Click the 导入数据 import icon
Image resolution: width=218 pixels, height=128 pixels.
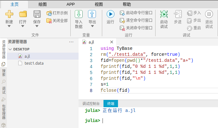coord(79,14)
